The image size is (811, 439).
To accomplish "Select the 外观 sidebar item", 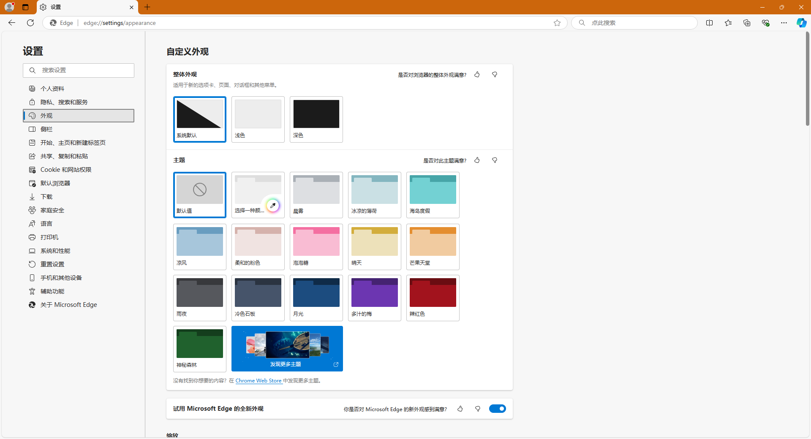I will (x=79, y=116).
